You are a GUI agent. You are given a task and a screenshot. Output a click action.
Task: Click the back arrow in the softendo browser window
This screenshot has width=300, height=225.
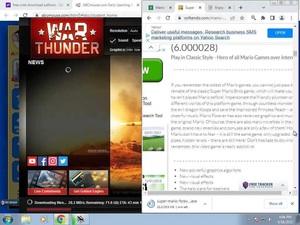(x=149, y=18)
